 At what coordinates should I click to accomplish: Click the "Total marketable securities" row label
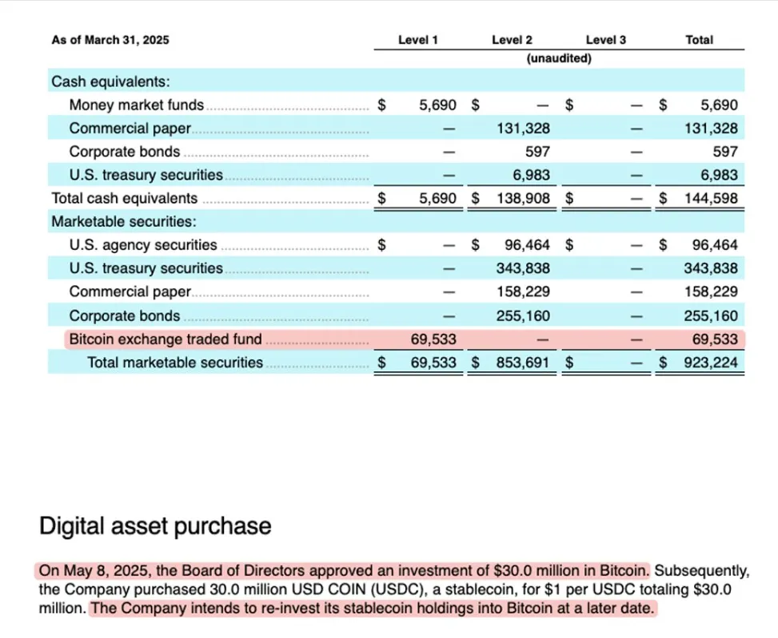(x=174, y=363)
